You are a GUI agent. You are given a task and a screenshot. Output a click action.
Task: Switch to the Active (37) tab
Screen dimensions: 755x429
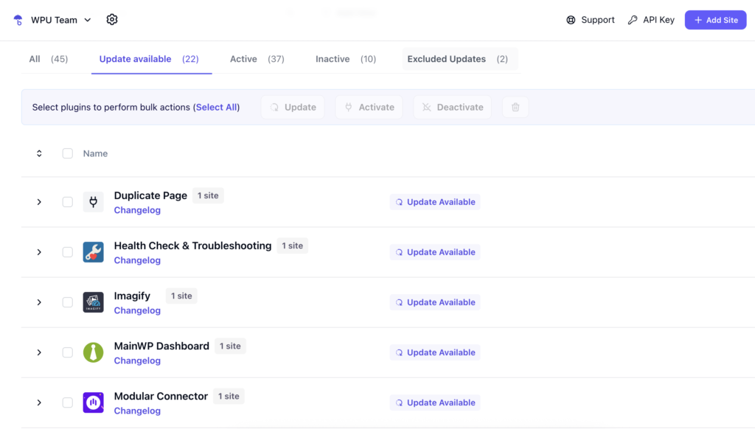257,59
